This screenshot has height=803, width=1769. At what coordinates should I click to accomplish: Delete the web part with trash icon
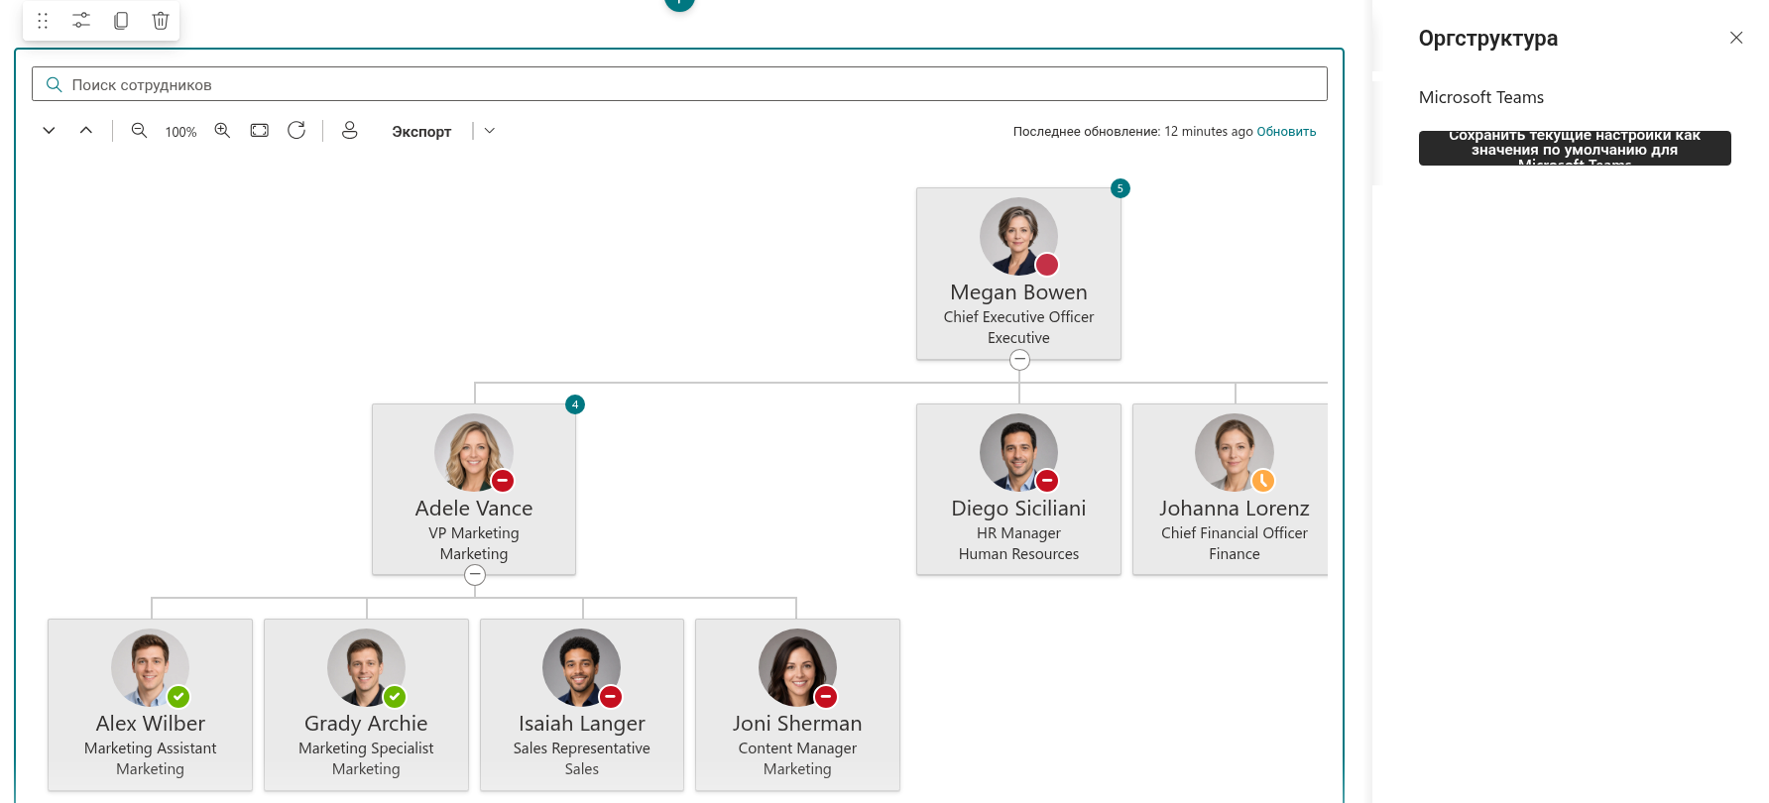161,21
